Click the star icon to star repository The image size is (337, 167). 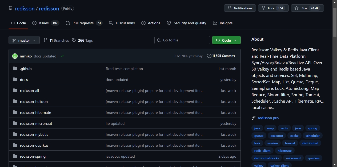tap(296, 8)
